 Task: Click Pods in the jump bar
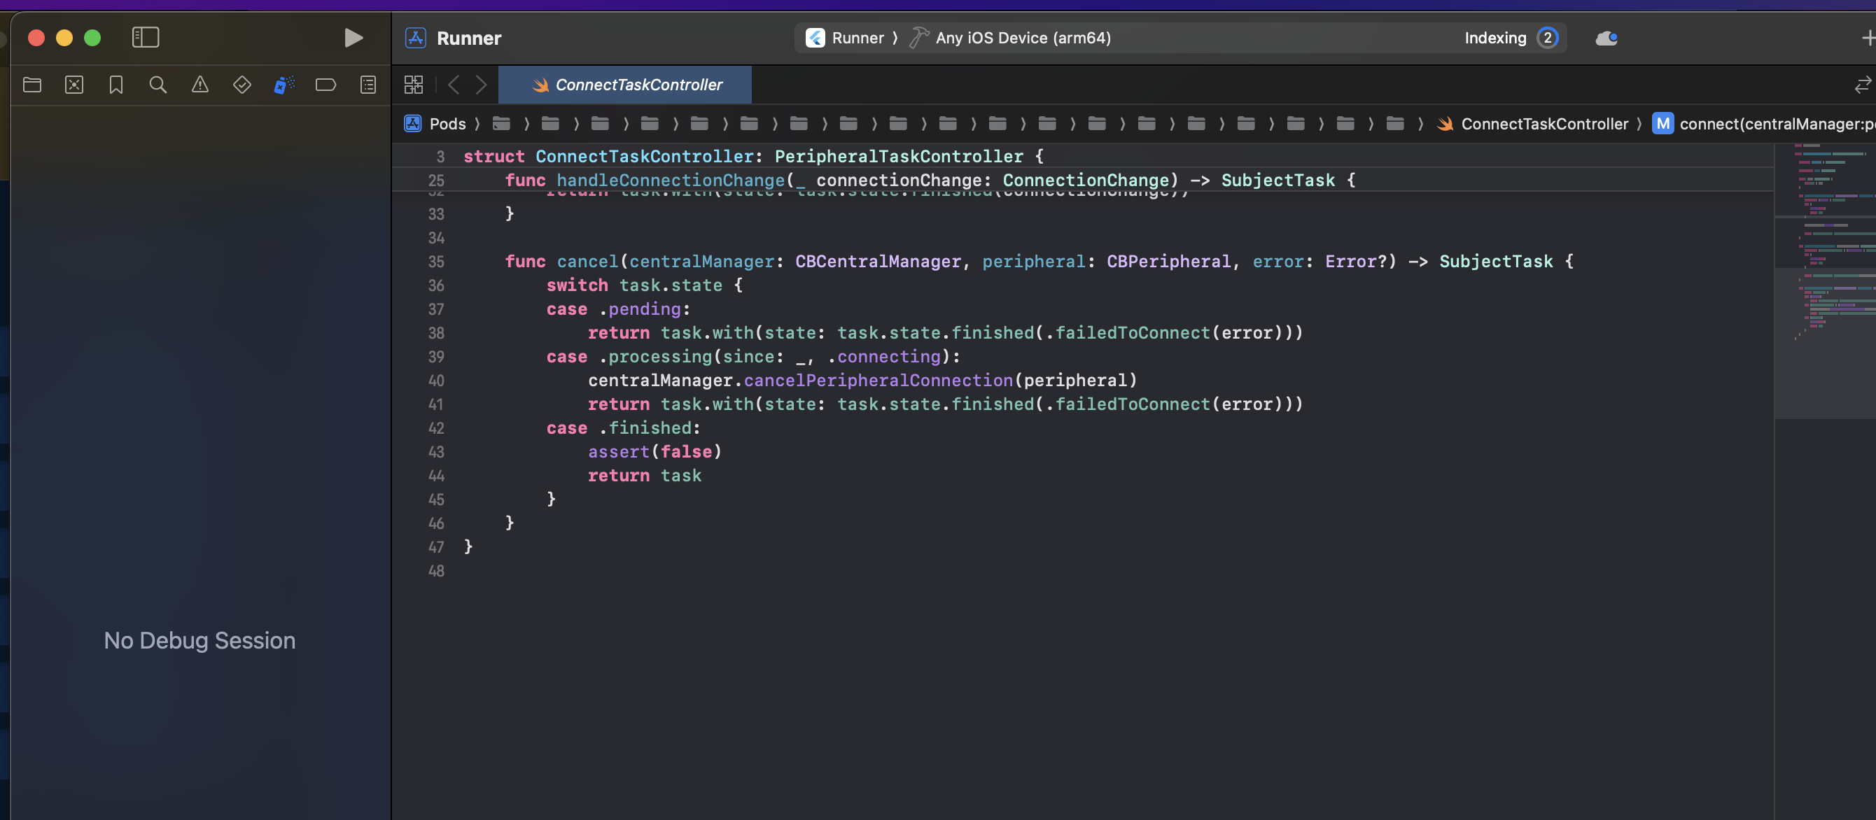point(447,124)
